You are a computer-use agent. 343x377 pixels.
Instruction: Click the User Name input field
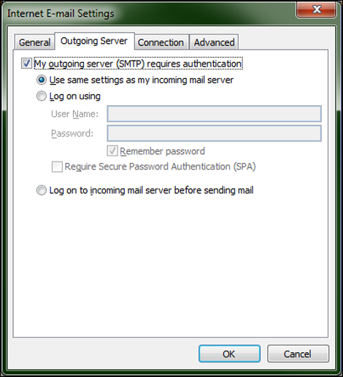point(214,114)
